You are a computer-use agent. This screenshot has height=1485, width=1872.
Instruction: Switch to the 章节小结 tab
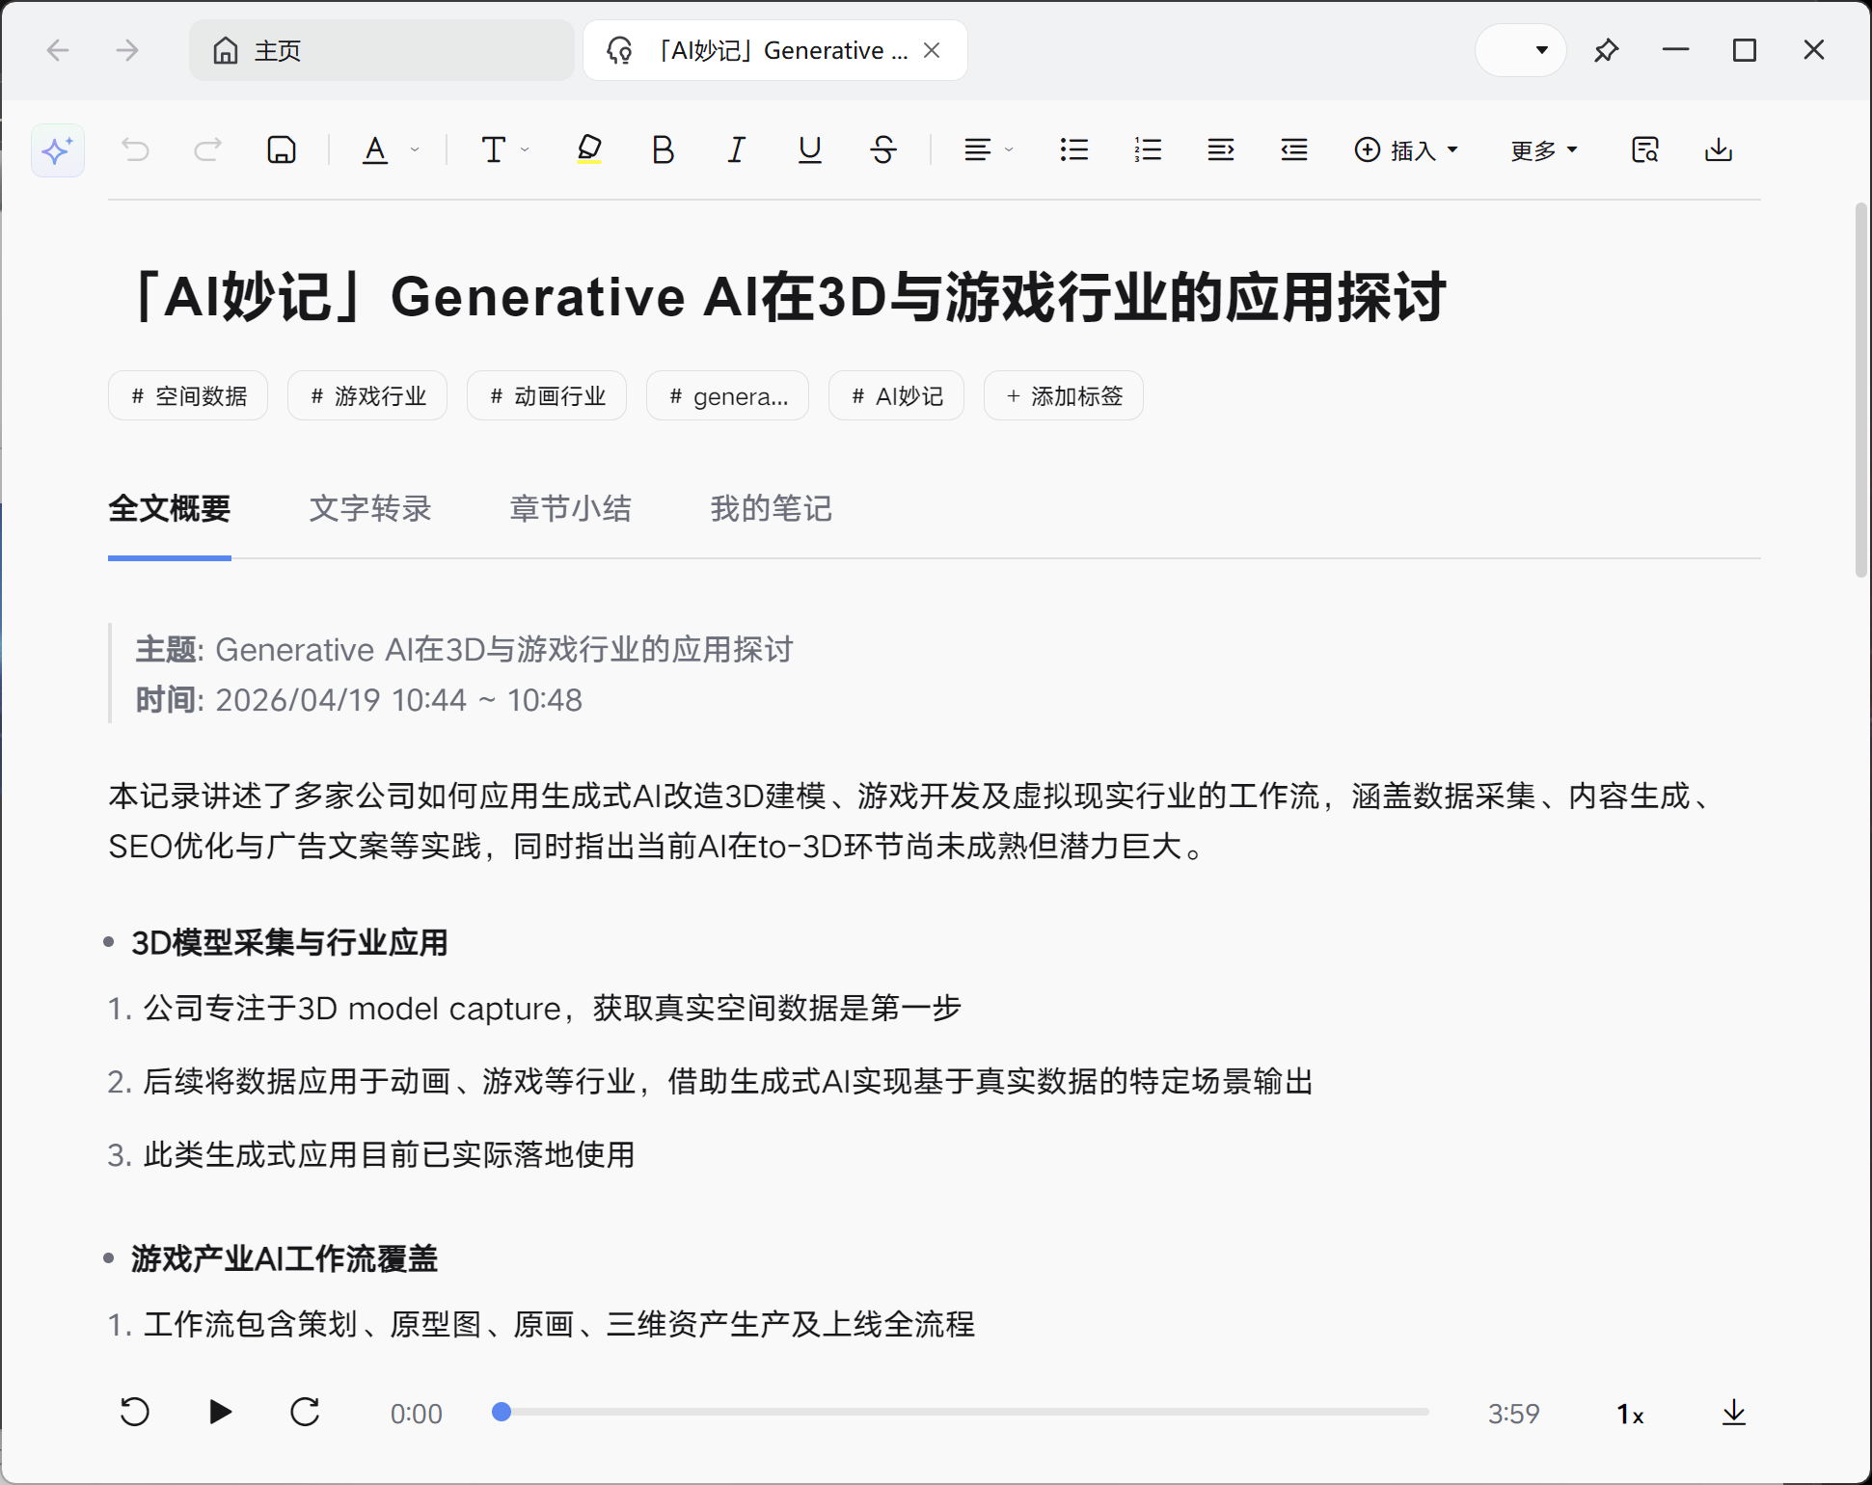570,508
